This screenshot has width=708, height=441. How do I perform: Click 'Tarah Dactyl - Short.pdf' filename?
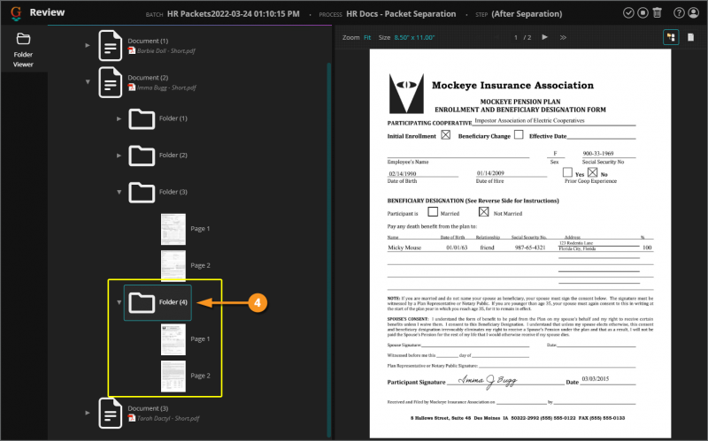coord(168,418)
